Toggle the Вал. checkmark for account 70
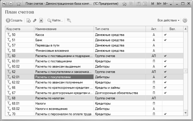This screenshot has height=121, width=193. pos(165,114)
